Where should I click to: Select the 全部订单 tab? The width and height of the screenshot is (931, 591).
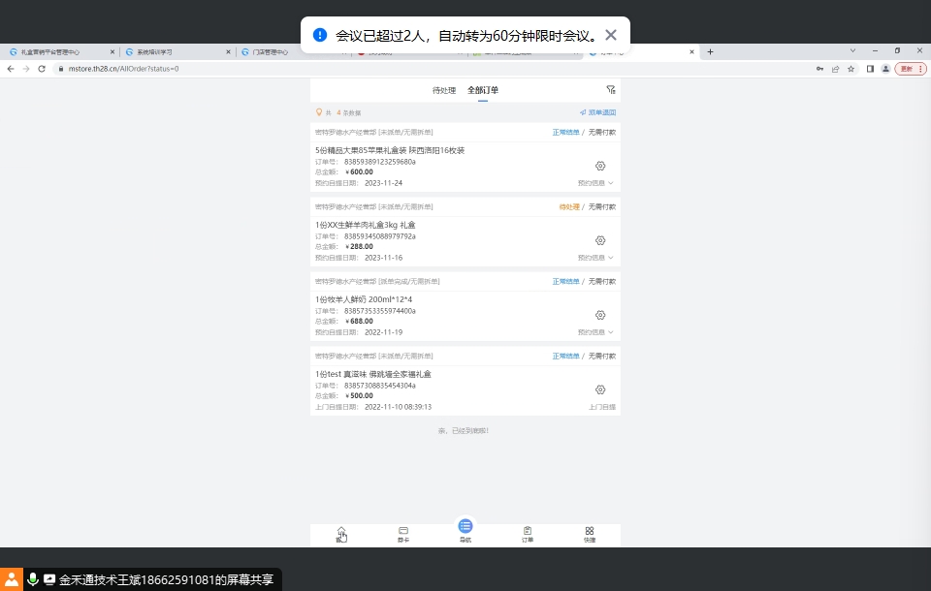[x=483, y=90]
